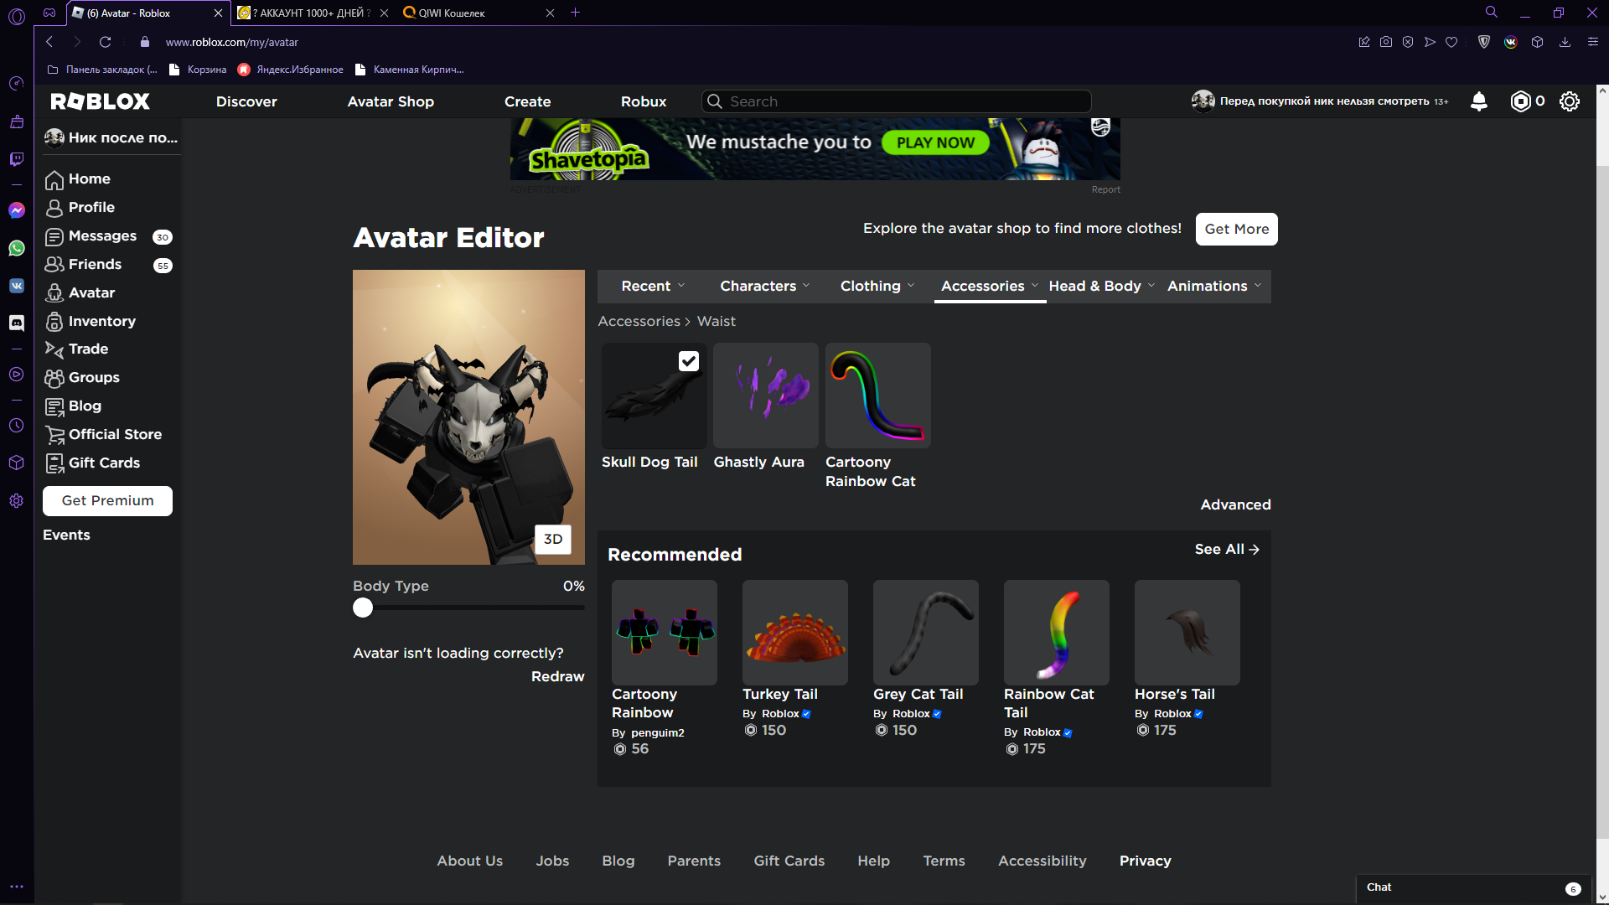The height and width of the screenshot is (905, 1609).
Task: Open the Grey Cat Tail recommended item
Action: point(925,633)
